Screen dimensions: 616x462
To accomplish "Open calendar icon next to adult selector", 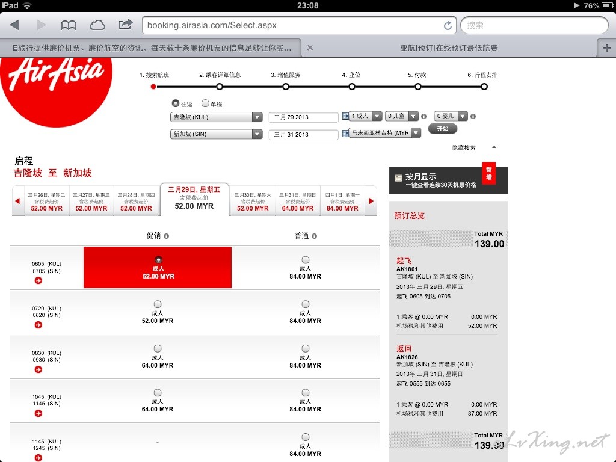I will click(x=345, y=116).
